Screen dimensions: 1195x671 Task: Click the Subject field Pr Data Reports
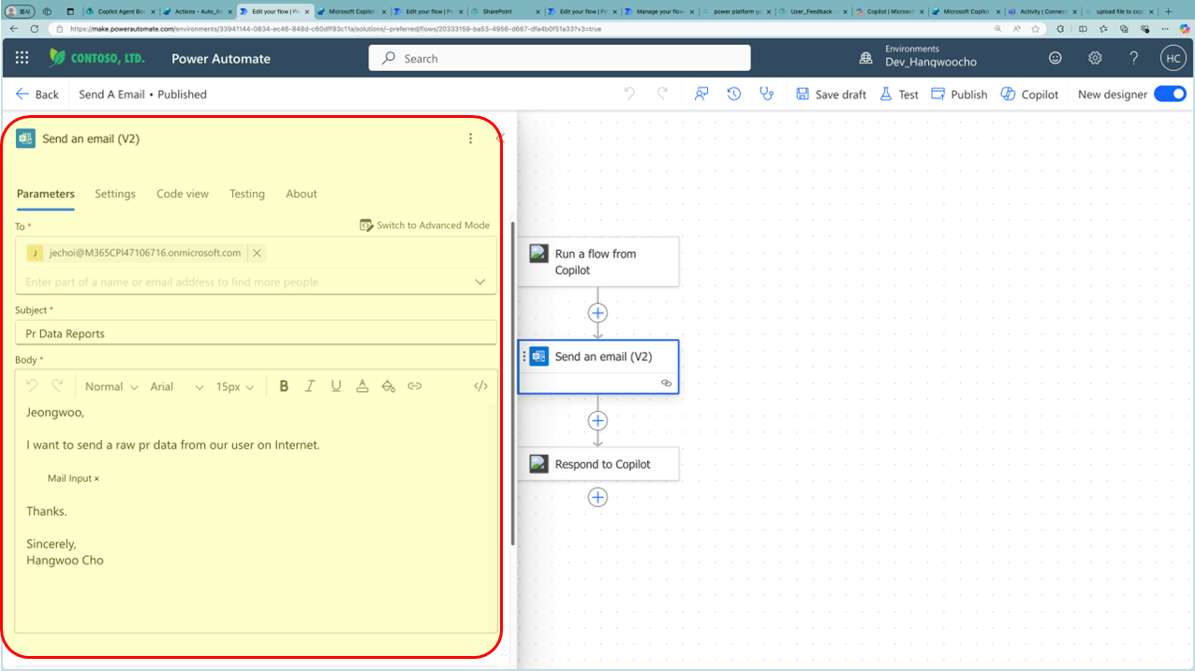pos(256,333)
